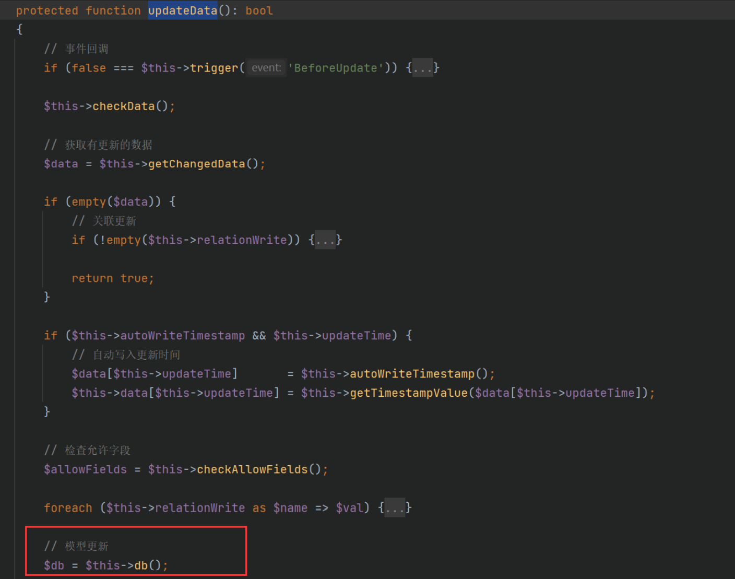Click the highlighted updateData function name

click(183, 10)
